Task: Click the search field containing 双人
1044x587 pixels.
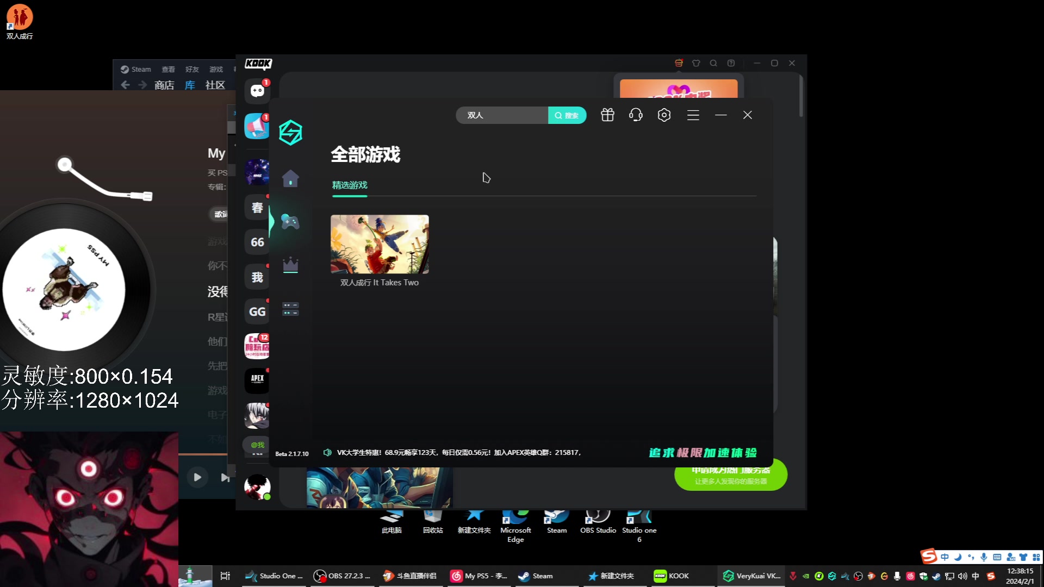Action: coord(502,115)
